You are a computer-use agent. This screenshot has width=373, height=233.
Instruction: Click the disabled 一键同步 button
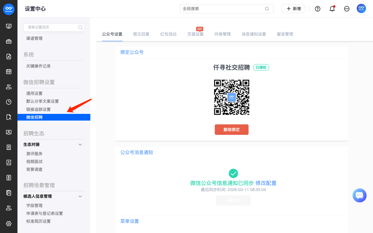point(233,200)
